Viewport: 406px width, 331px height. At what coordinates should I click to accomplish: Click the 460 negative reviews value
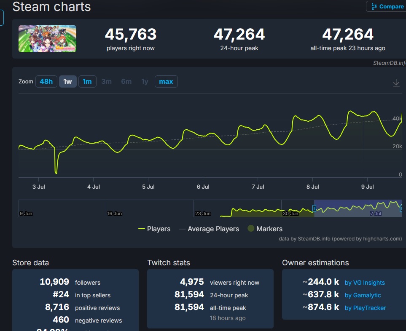(61, 320)
